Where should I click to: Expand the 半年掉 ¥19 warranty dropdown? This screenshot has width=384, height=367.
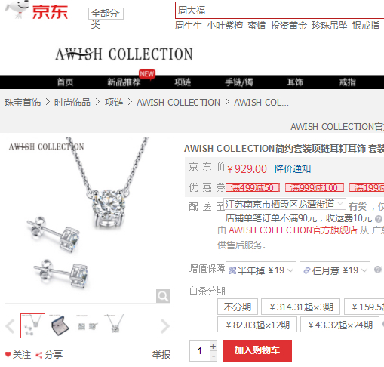pos(261,270)
